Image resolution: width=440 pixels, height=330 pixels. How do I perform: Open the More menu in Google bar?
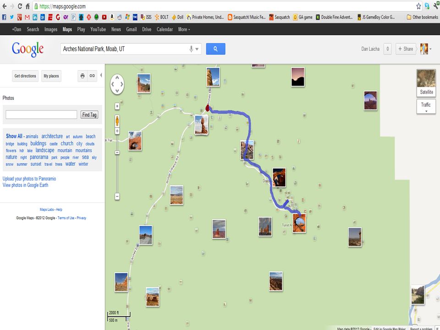(184, 29)
